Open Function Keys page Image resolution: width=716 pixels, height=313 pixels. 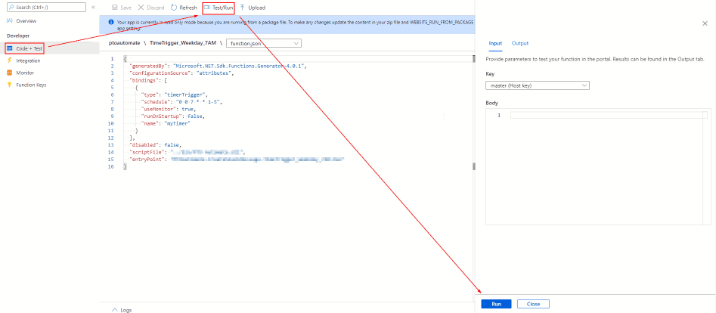click(31, 85)
